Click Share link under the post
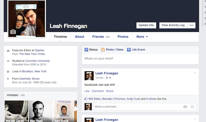The height and width of the screenshot is (122, 206). coord(109,91)
